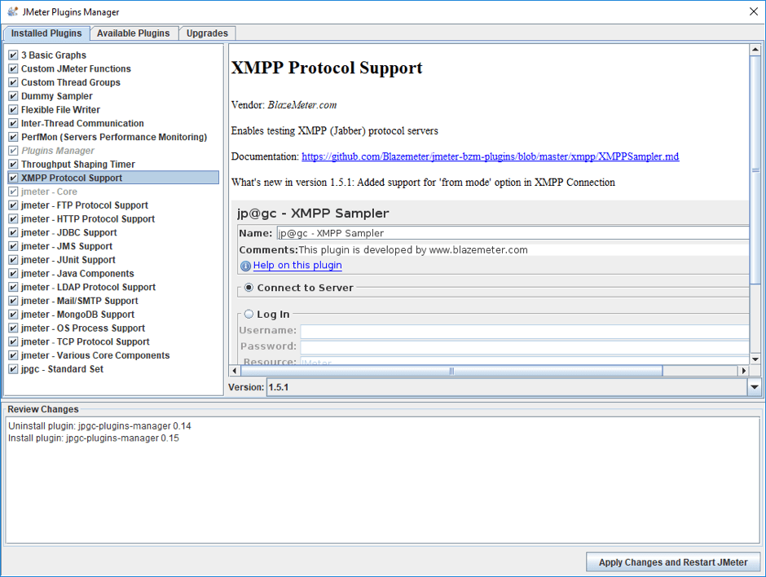Click Uninstall plugin jpgc-plugins-manager 0.14 line
Screen dimensions: 766x577
coord(99,426)
